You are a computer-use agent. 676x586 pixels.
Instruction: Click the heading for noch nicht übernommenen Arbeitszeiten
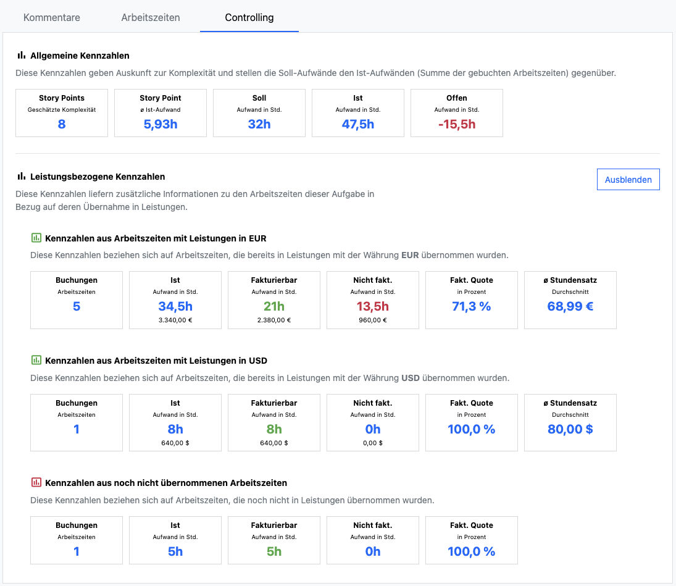pos(166,483)
